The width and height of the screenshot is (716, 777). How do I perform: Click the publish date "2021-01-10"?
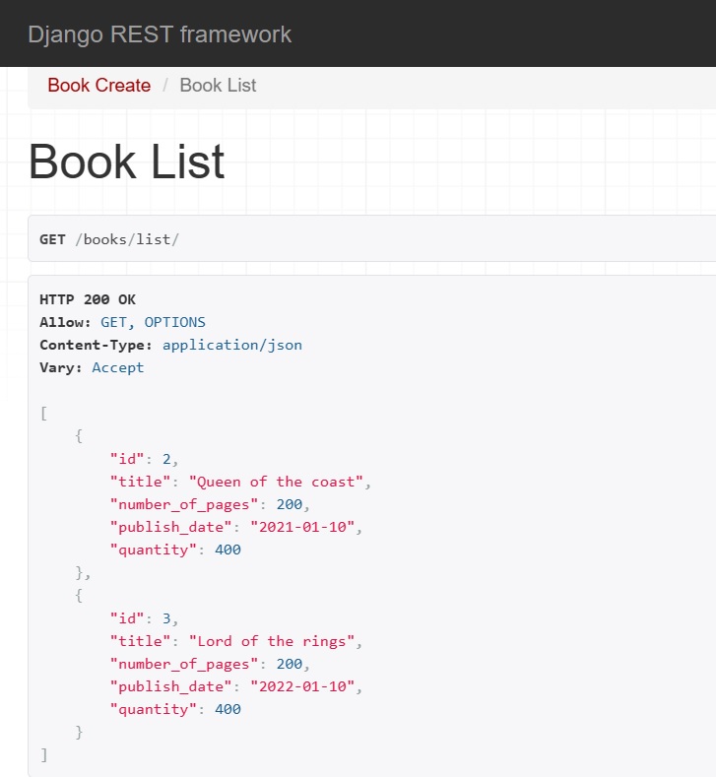[x=302, y=527]
